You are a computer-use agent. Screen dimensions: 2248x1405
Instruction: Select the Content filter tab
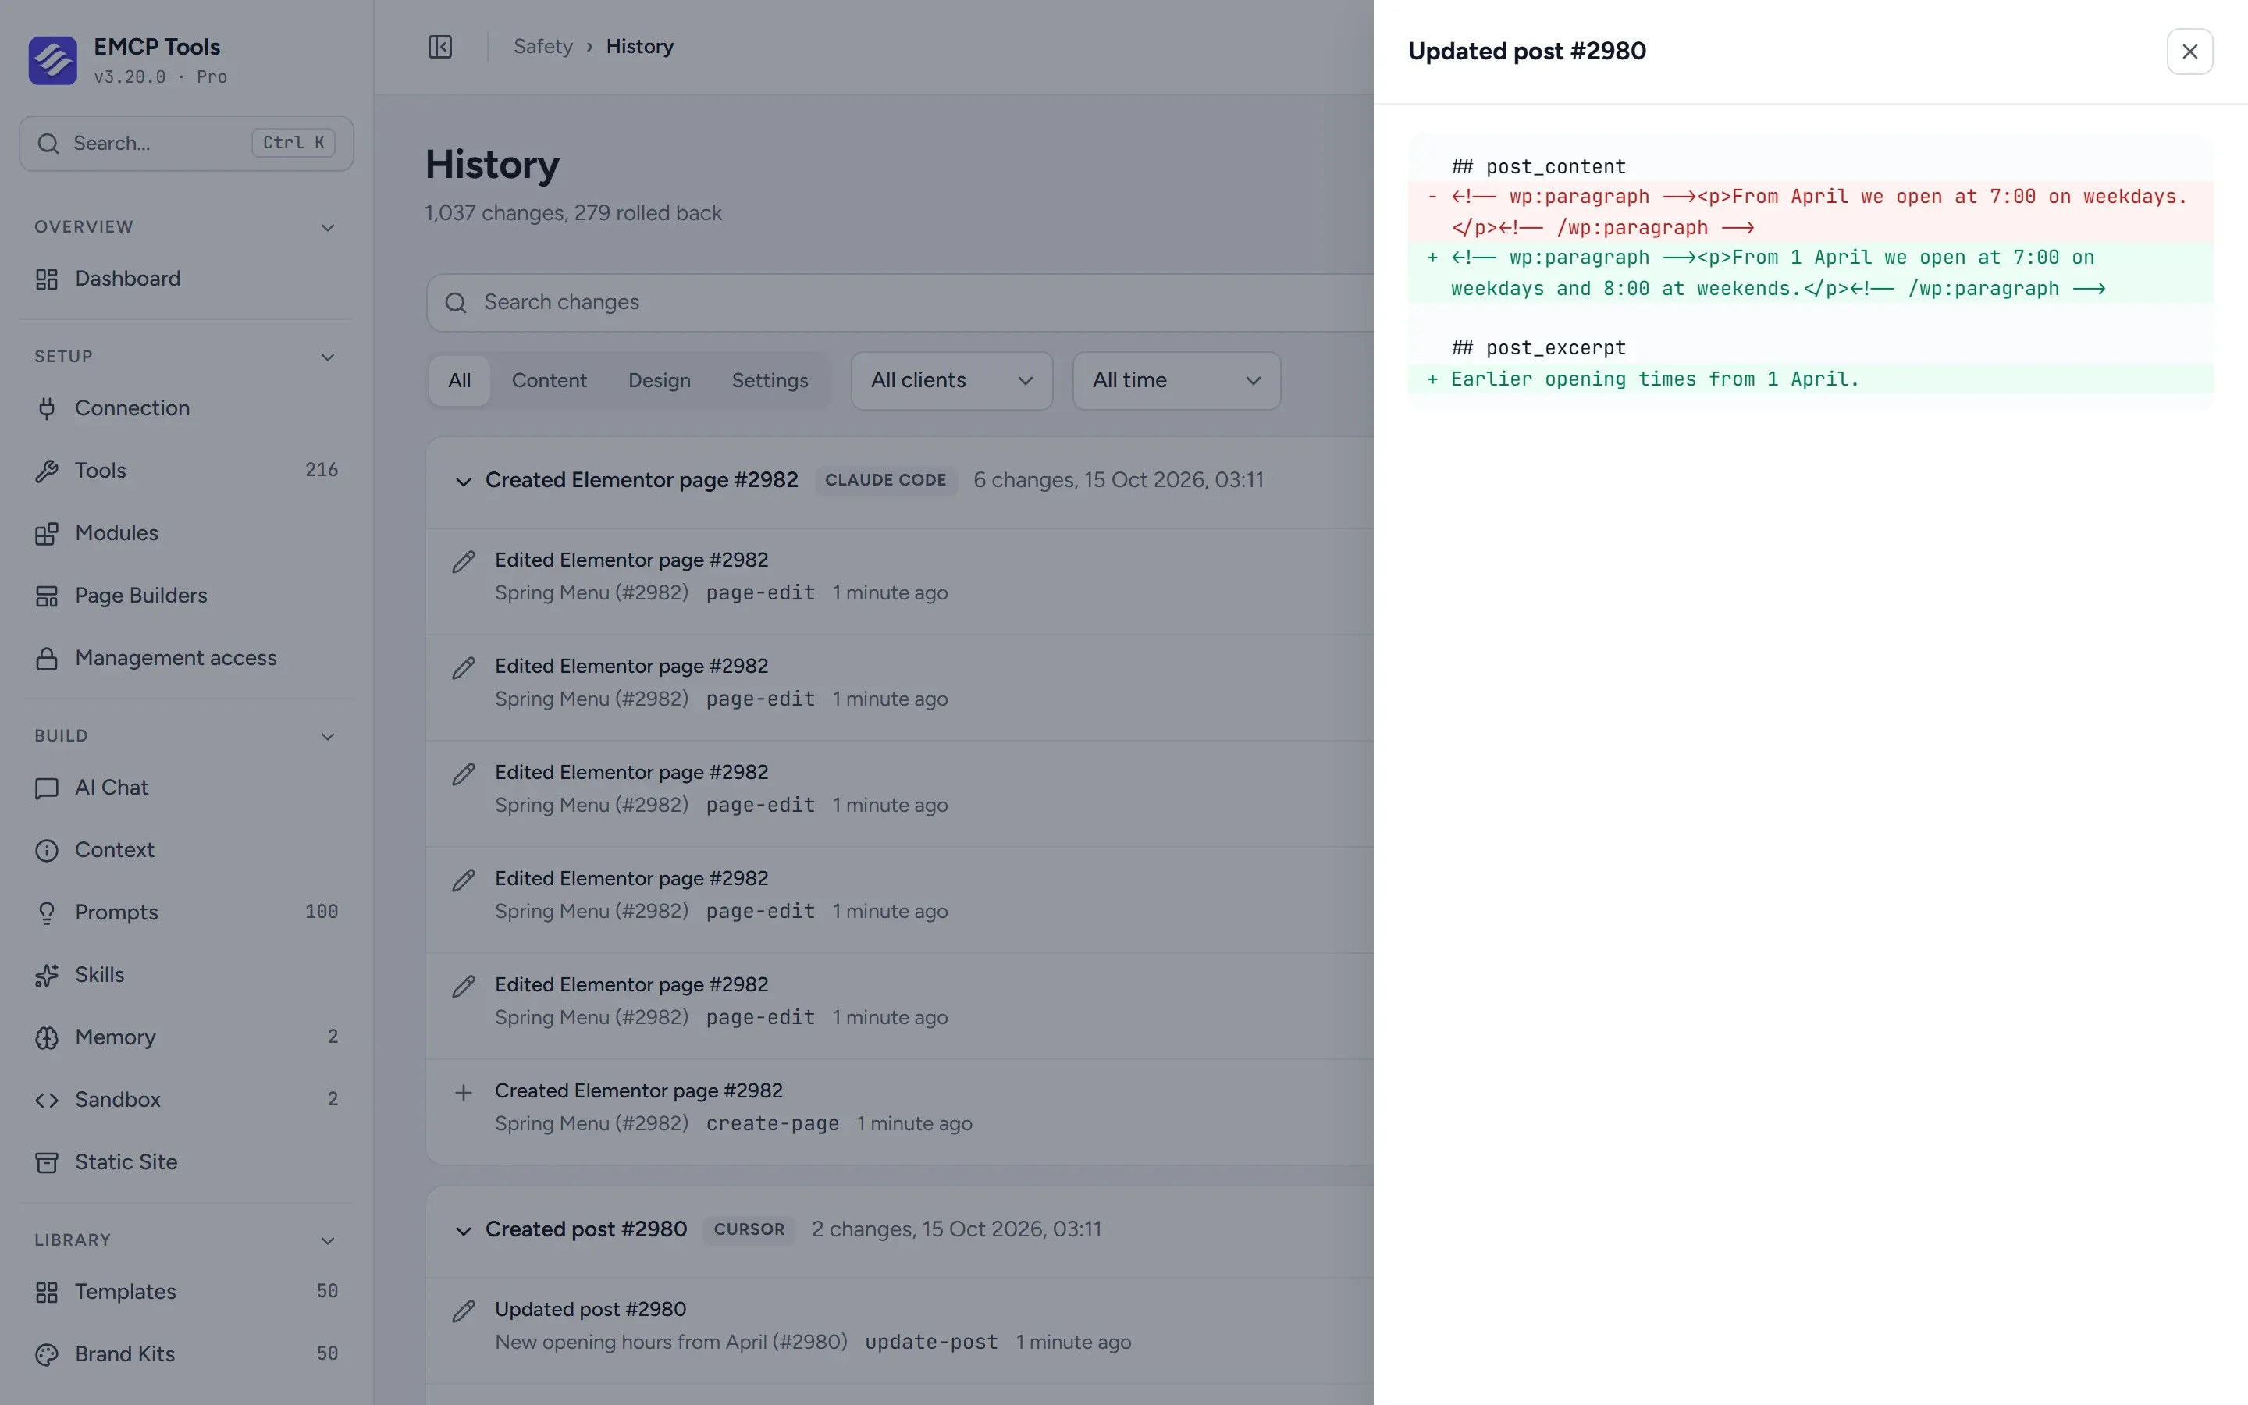[549, 380]
